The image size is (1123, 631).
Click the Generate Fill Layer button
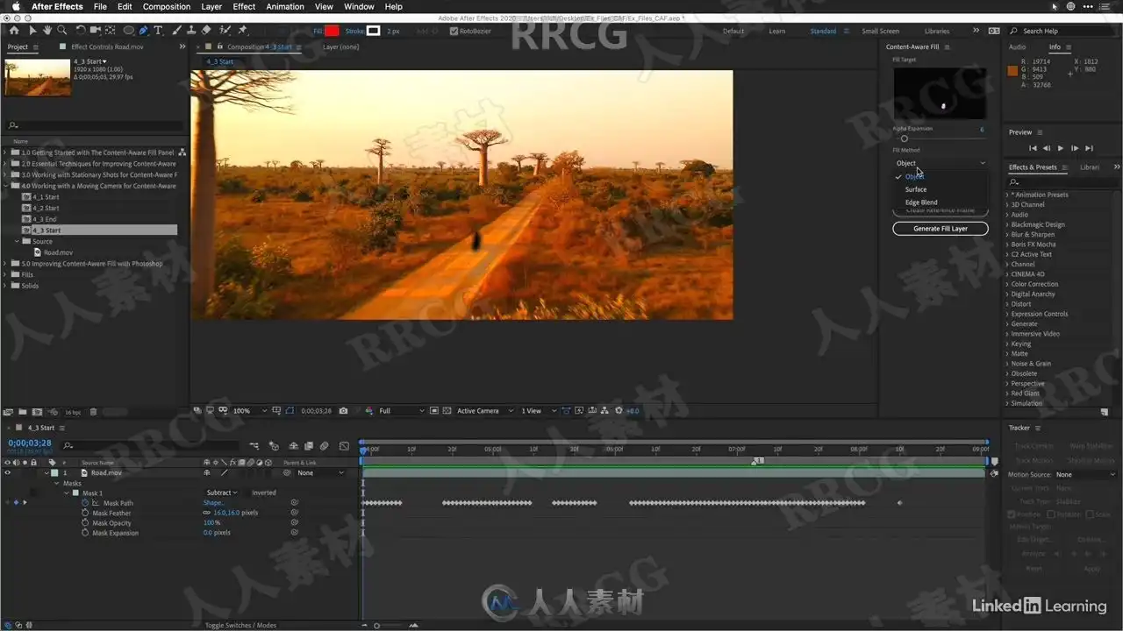click(941, 229)
